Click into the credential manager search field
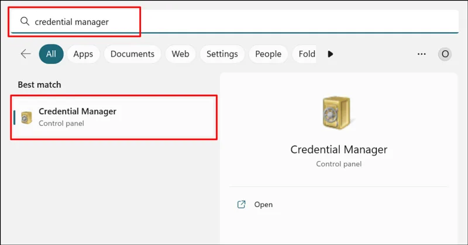The height and width of the screenshot is (245, 468). 235,22
